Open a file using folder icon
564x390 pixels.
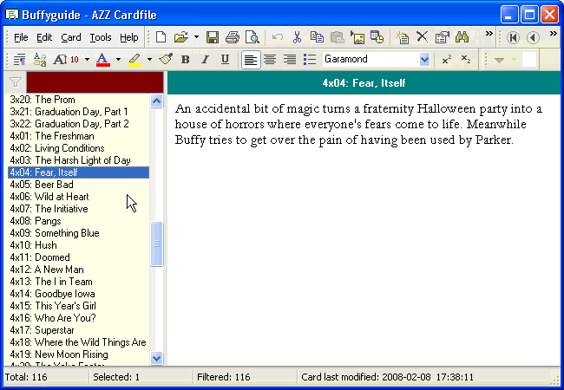coord(181,37)
